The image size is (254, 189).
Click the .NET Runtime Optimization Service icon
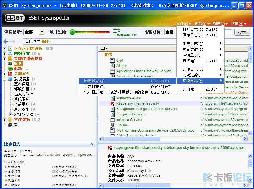coord(113,131)
